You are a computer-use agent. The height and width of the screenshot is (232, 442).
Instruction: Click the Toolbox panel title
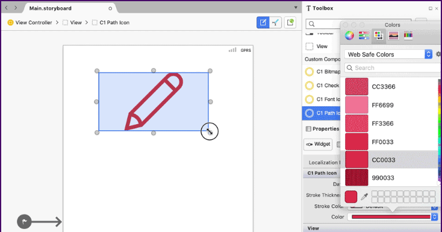tap(323, 8)
